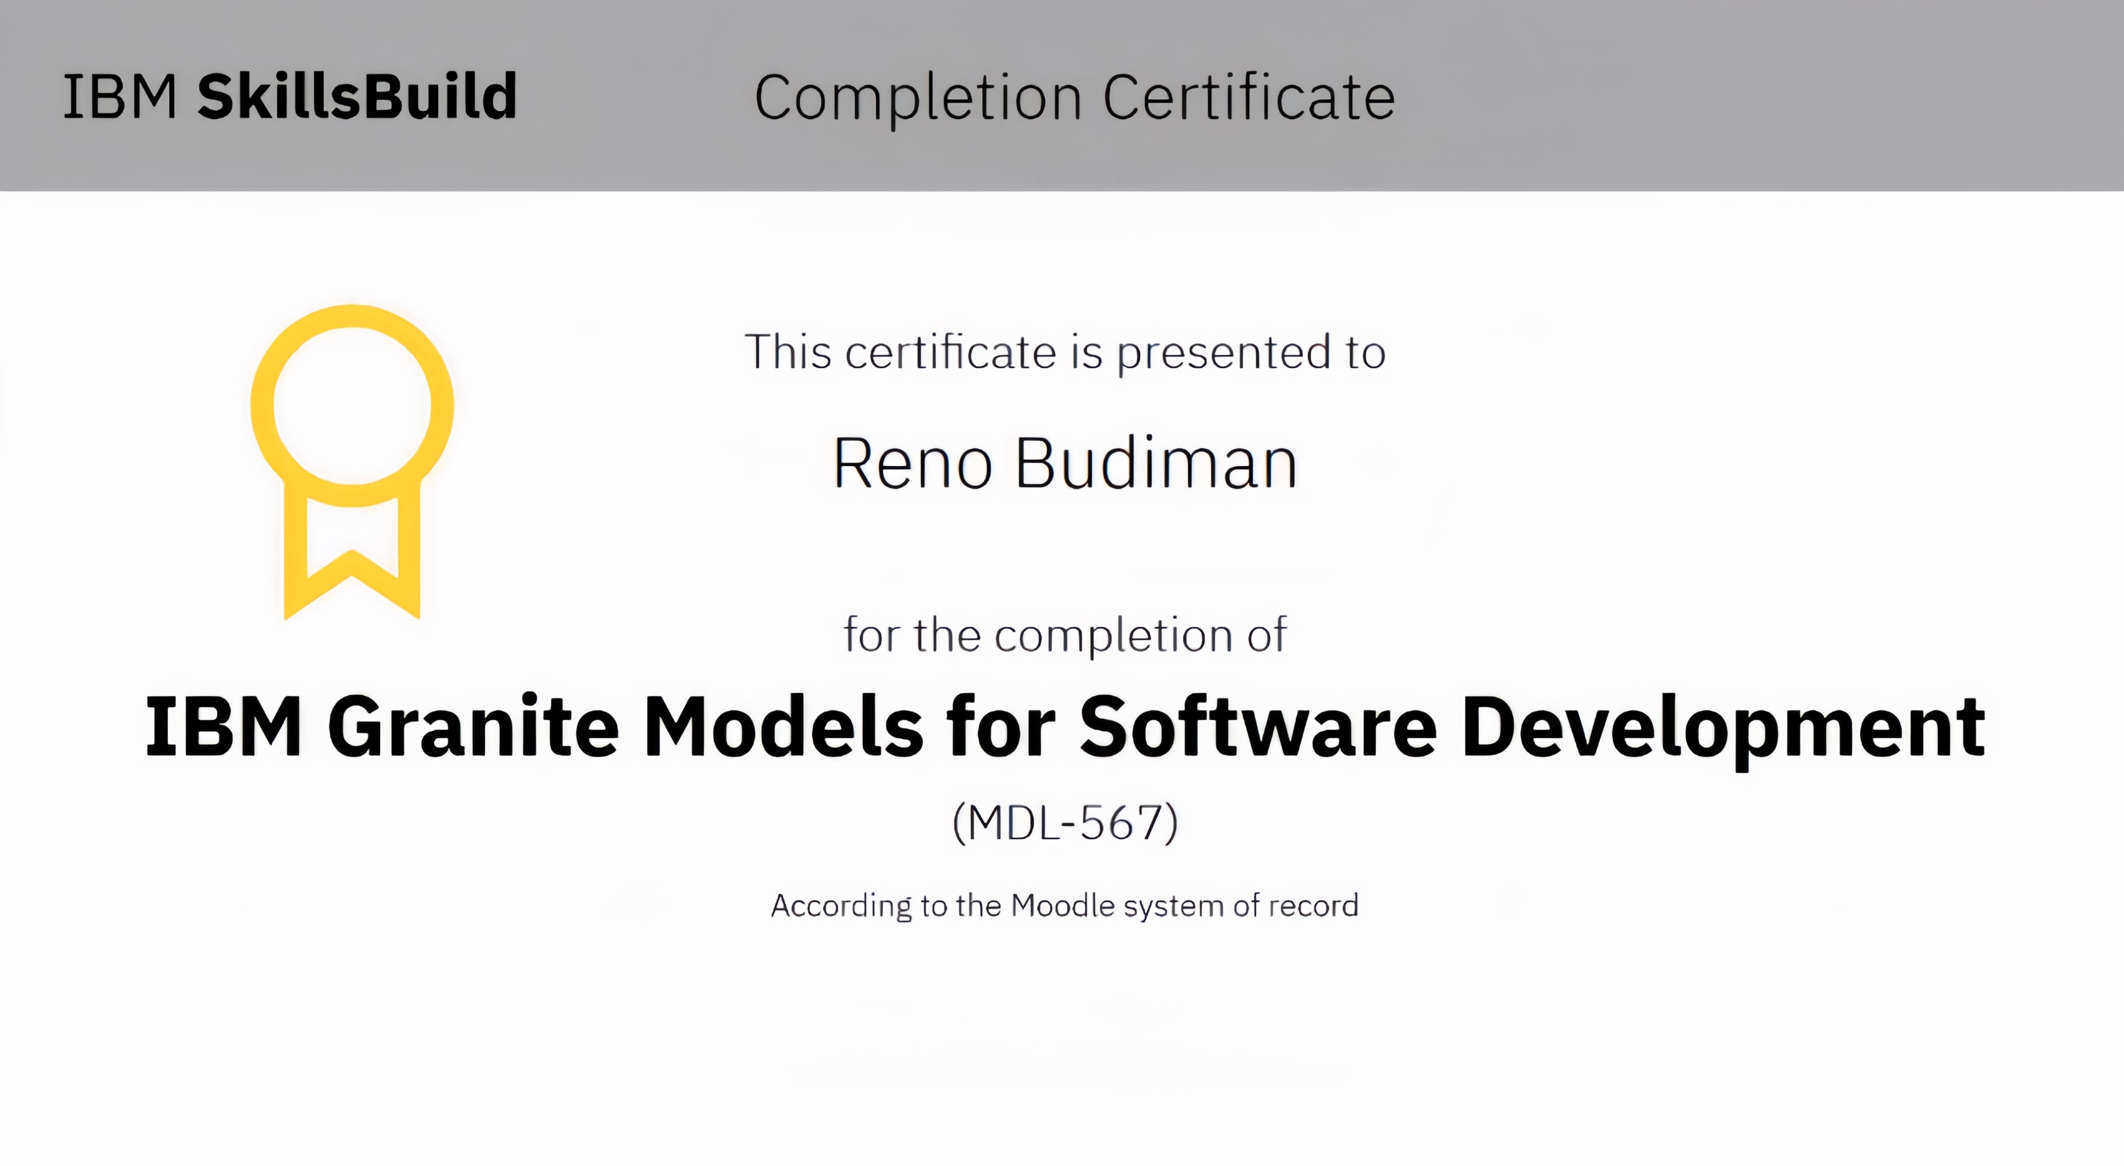Image resolution: width=2124 pixels, height=1166 pixels.
Task: Click the bold SkillsBuild word in header
Action: (x=357, y=96)
